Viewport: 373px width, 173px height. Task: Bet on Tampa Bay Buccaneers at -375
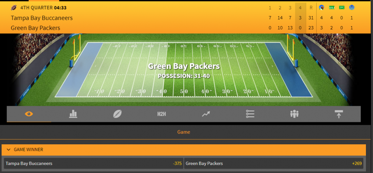(93, 163)
